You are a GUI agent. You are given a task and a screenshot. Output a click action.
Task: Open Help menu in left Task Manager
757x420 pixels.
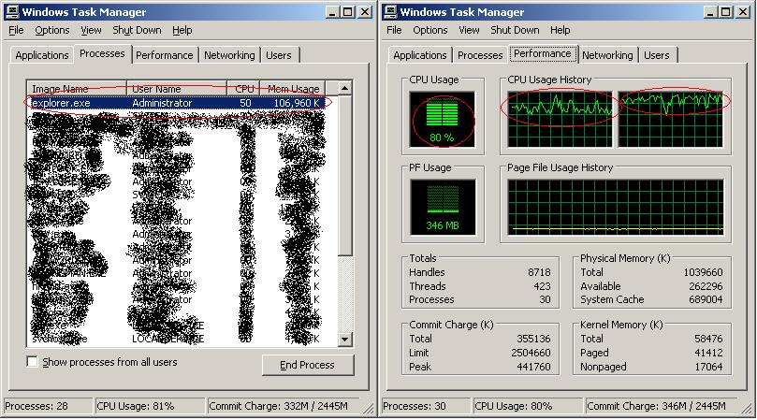(182, 30)
